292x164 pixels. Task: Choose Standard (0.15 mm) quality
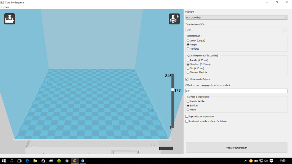198,64
